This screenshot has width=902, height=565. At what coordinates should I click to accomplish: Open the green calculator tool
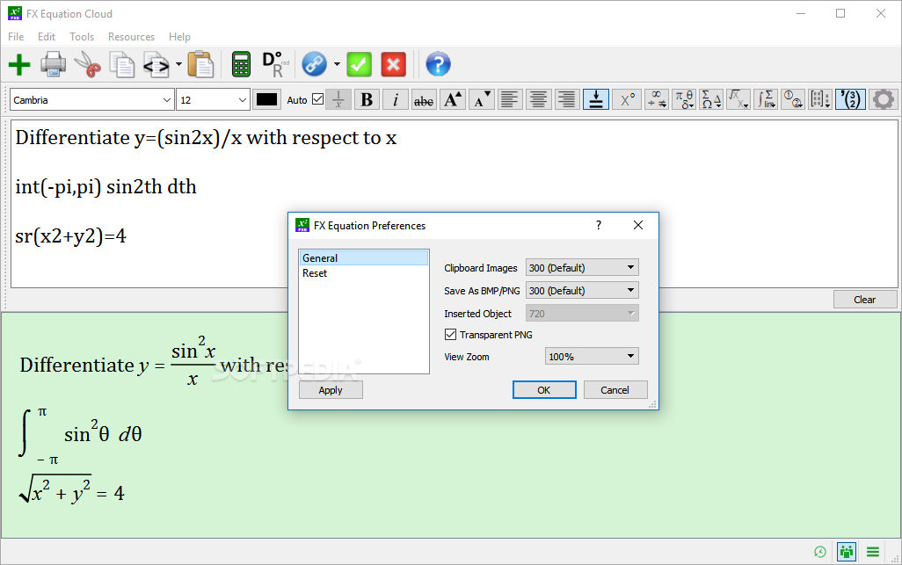pyautogui.click(x=241, y=64)
